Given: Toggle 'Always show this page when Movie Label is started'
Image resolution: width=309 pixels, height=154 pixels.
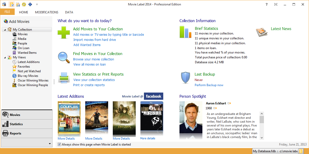Looking at the screenshot, I should pos(59,144).
